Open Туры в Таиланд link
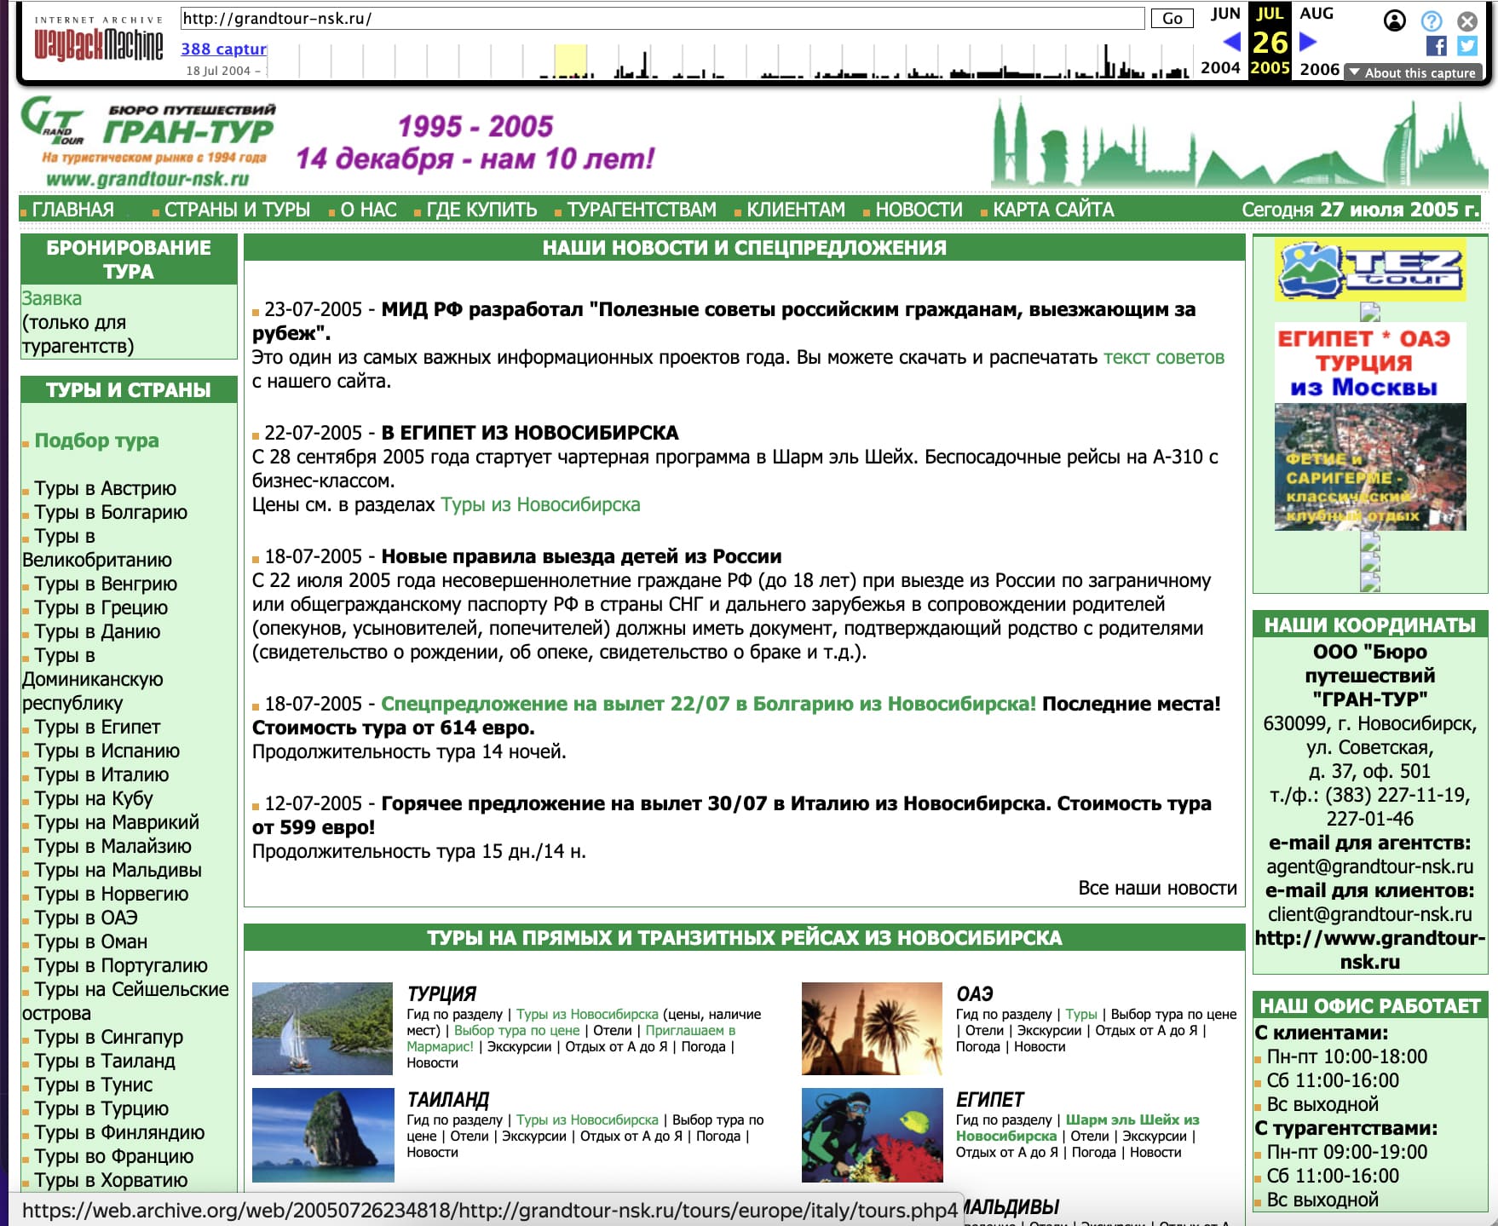This screenshot has width=1498, height=1226. point(105,1061)
